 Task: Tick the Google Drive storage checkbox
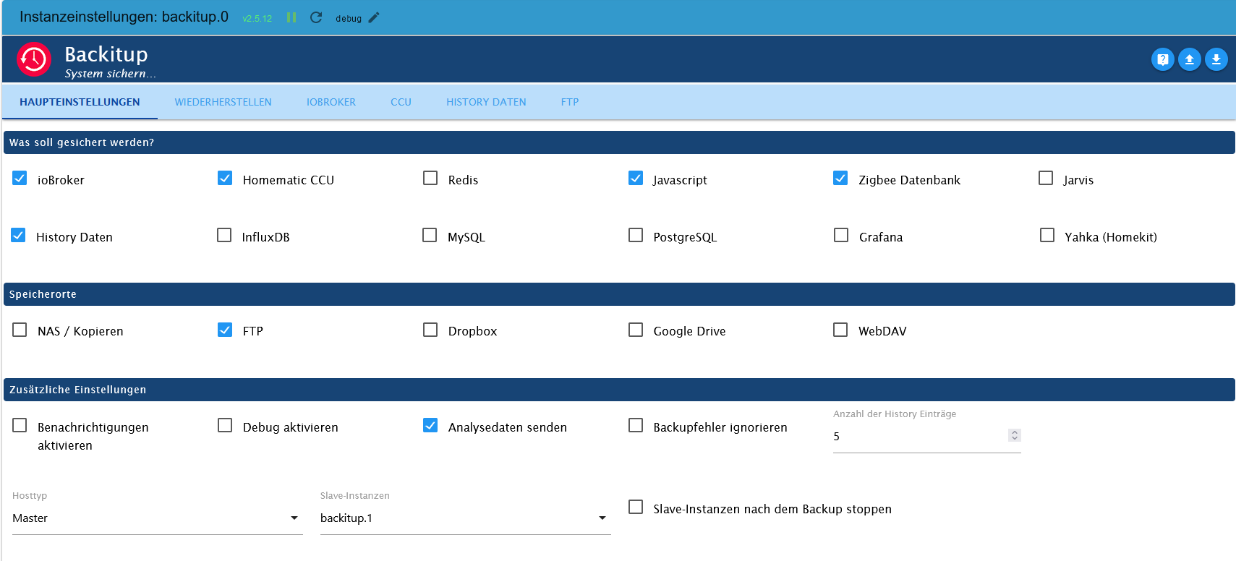[636, 330]
